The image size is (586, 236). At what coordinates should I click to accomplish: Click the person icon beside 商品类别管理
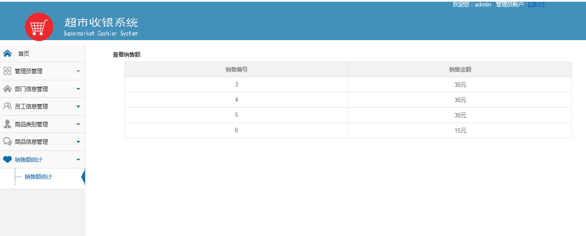[x=7, y=124]
